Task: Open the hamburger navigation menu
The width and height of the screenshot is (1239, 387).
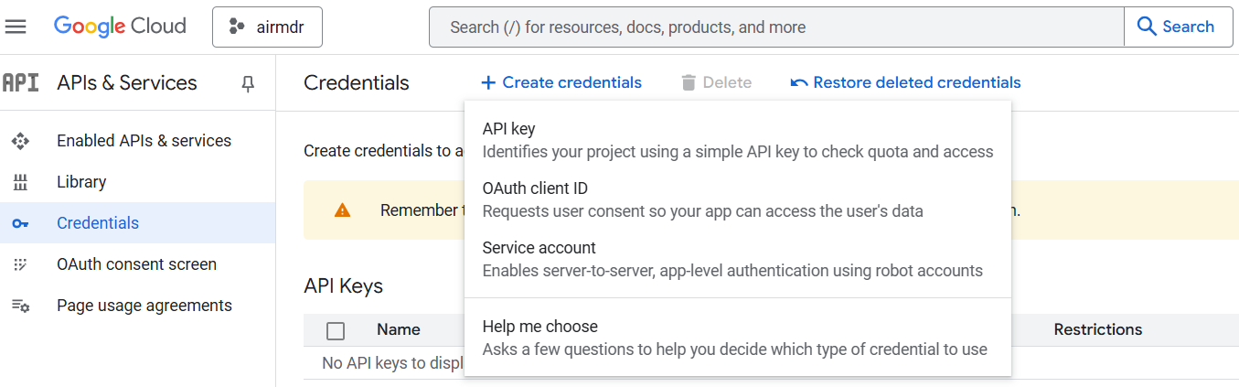Action: (x=16, y=27)
